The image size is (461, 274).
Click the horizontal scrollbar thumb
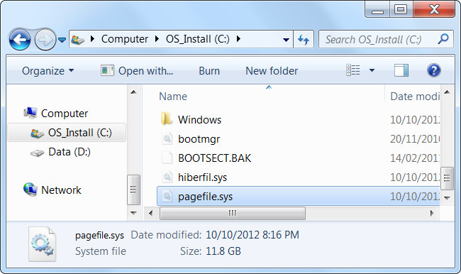tap(232, 213)
